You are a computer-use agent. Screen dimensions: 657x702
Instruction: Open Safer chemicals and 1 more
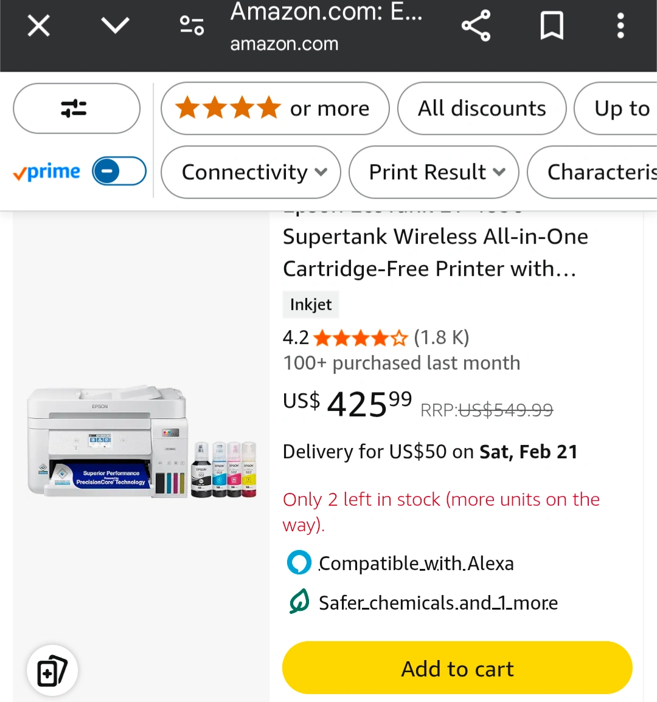click(438, 603)
